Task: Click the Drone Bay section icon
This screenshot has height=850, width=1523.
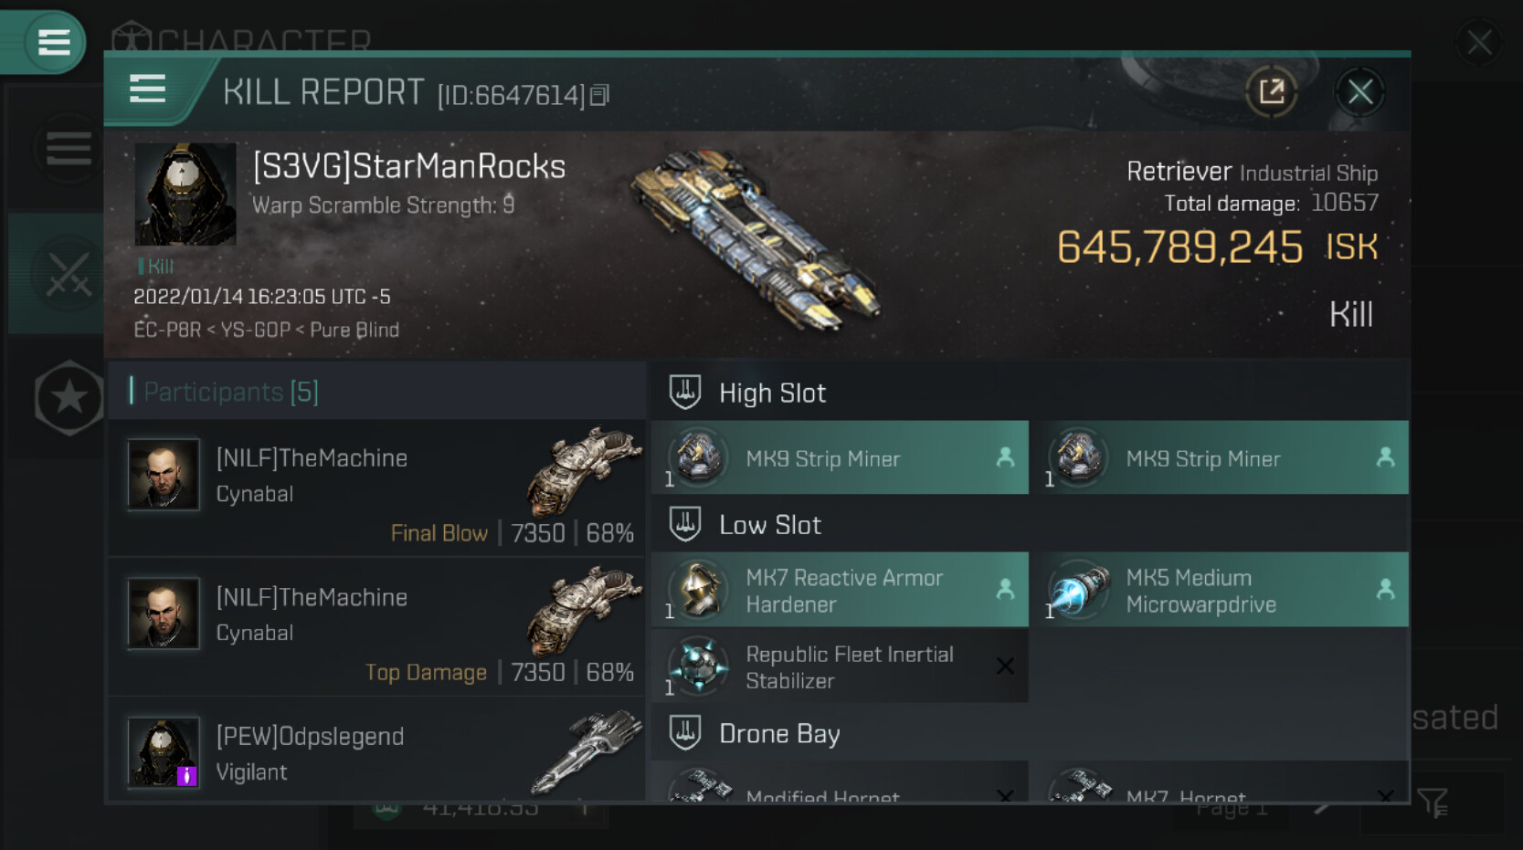Action: (685, 733)
